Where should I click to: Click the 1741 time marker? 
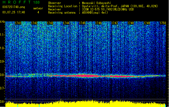tap(18, 23)
